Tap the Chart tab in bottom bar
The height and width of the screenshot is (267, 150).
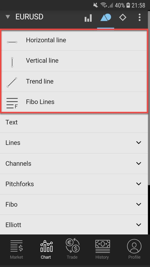46,249
